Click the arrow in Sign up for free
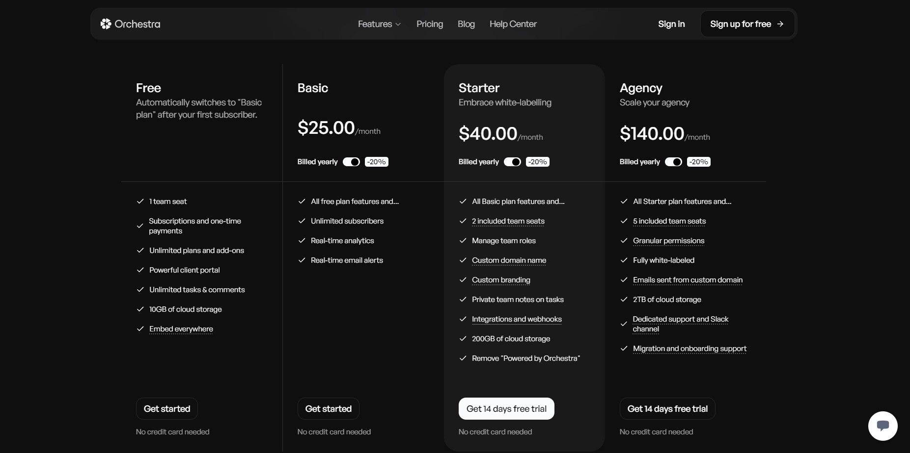The height and width of the screenshot is (453, 910). [x=780, y=24]
